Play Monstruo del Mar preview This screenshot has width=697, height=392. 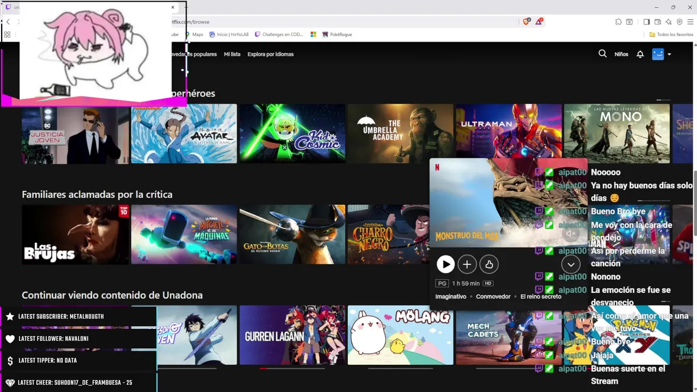(x=445, y=264)
